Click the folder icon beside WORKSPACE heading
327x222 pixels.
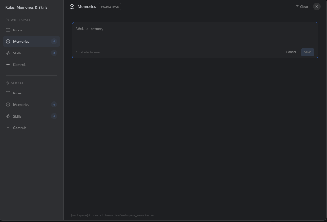click(7, 20)
